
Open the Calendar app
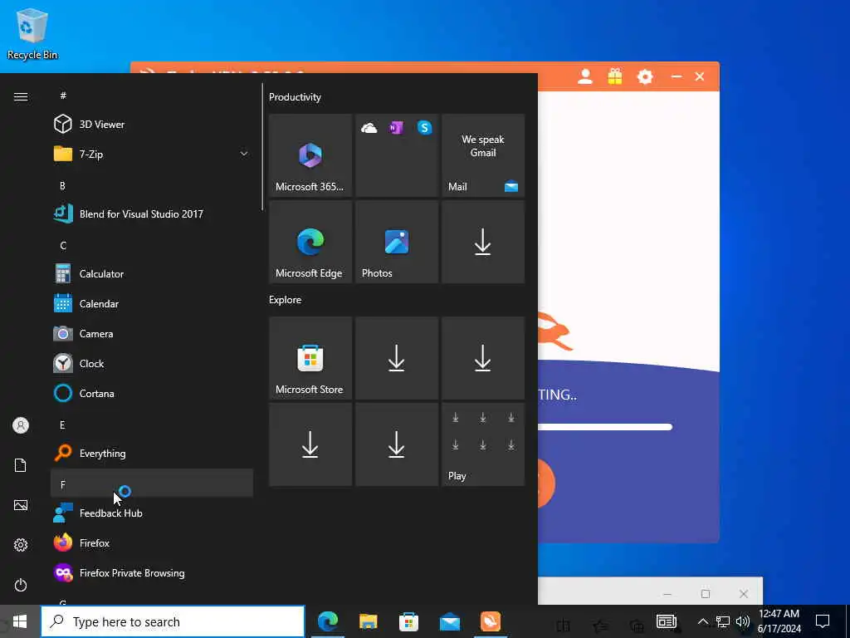tap(152, 304)
